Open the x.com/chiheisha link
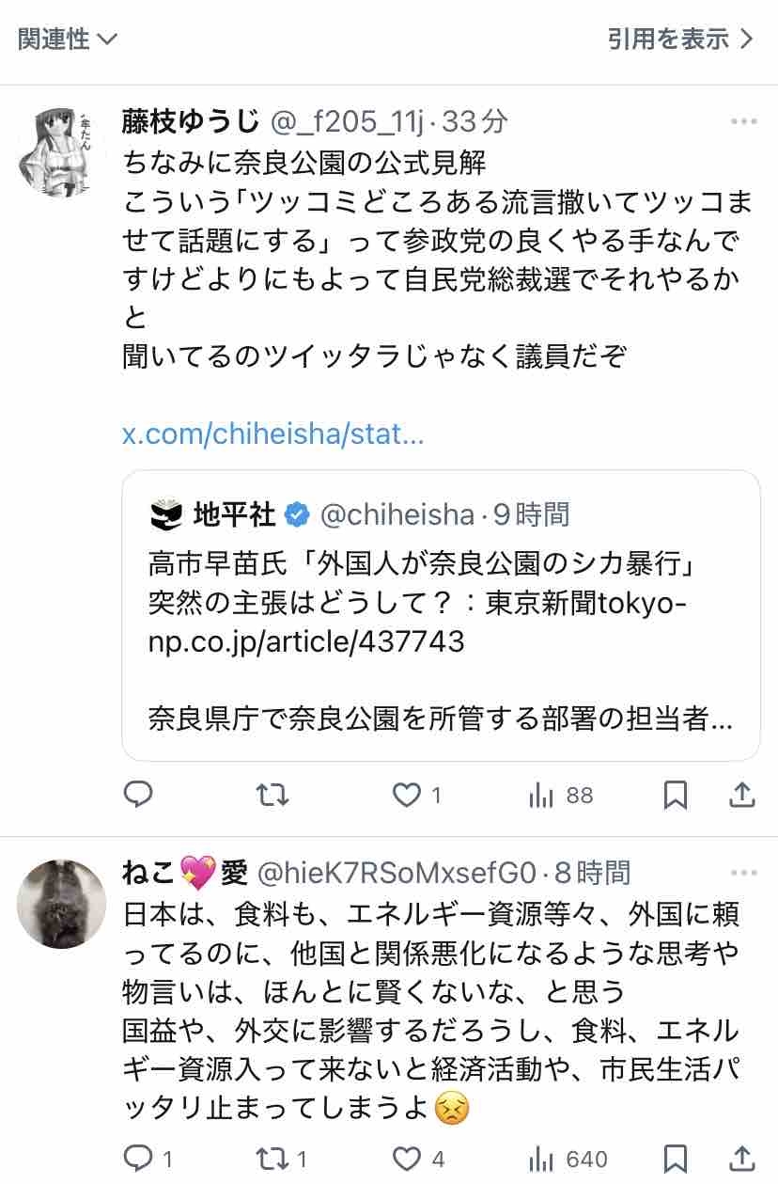This screenshot has width=778, height=1184. coord(272,434)
